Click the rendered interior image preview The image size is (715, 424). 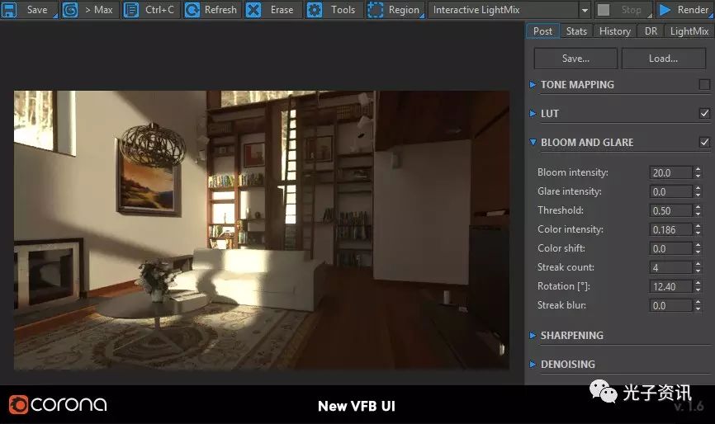(261, 229)
